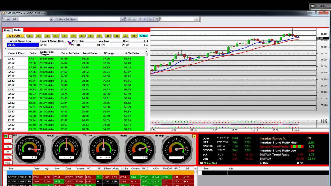Click the '30 full delta' row target

click(x=47, y=59)
